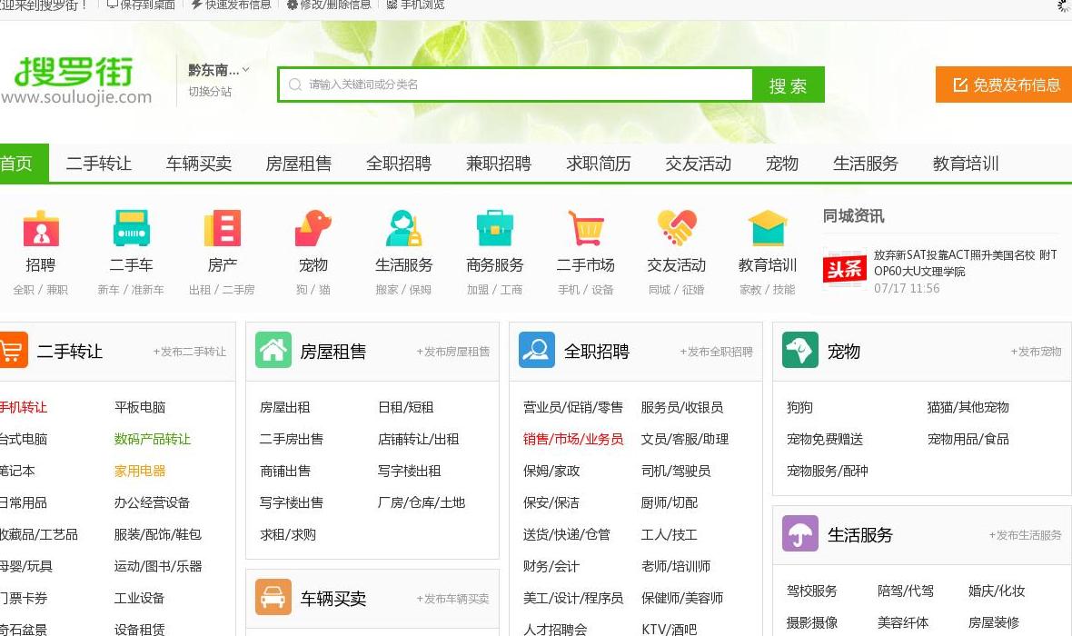
Task: Click +发布生活服务 post link
Action: pyautogui.click(x=1025, y=535)
